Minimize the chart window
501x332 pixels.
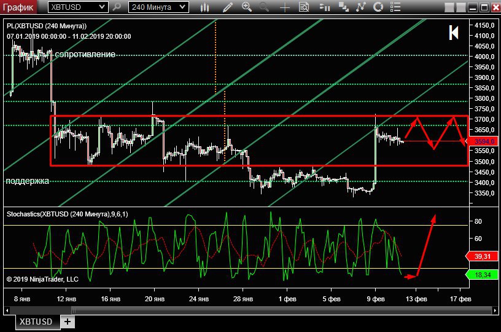[473, 7]
